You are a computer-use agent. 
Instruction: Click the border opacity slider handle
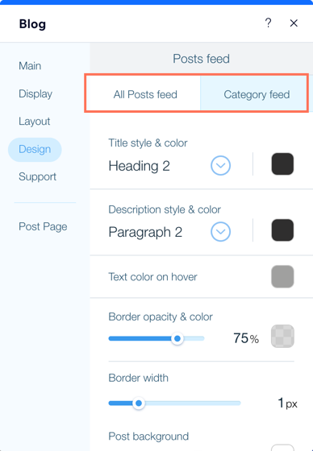coord(177,338)
